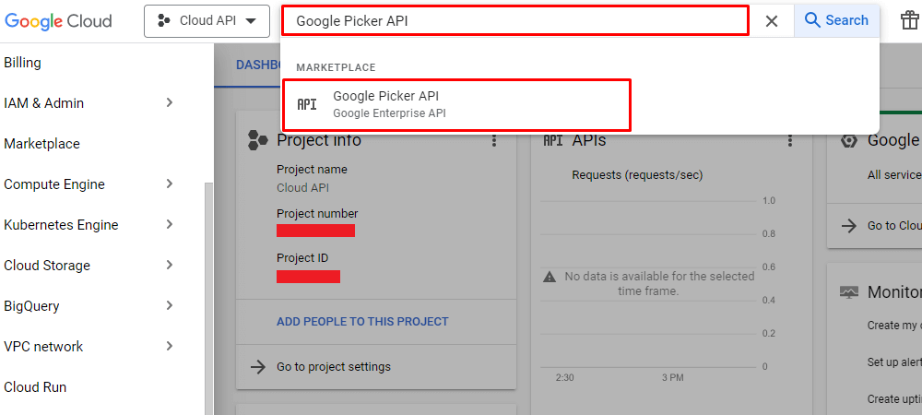Expand the VPC network submenu chevron
This screenshot has width=922, height=415.
(x=170, y=346)
